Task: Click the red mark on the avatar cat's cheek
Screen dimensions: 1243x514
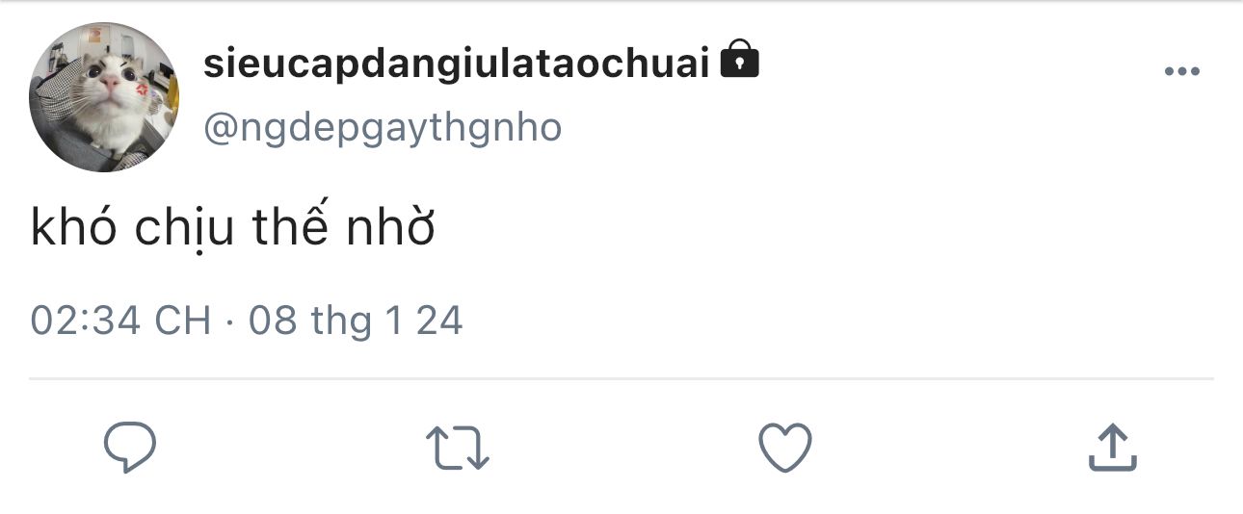Action: coord(143,90)
